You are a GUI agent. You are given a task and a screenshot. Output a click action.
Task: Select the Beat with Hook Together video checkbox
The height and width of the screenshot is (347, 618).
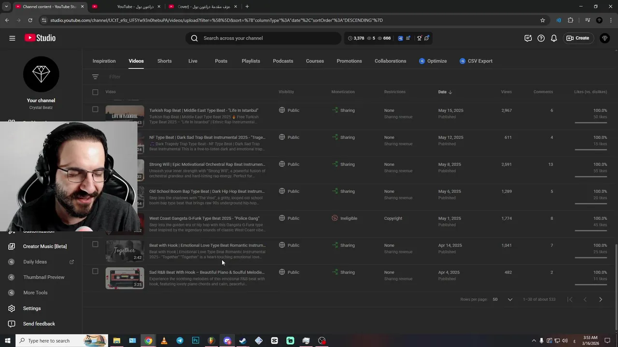tap(95, 244)
